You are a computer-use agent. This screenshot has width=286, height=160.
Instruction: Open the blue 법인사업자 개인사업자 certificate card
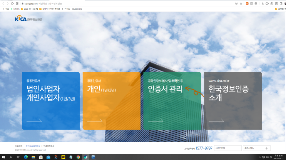tap(51, 101)
